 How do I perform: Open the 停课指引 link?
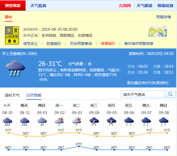[108, 43]
